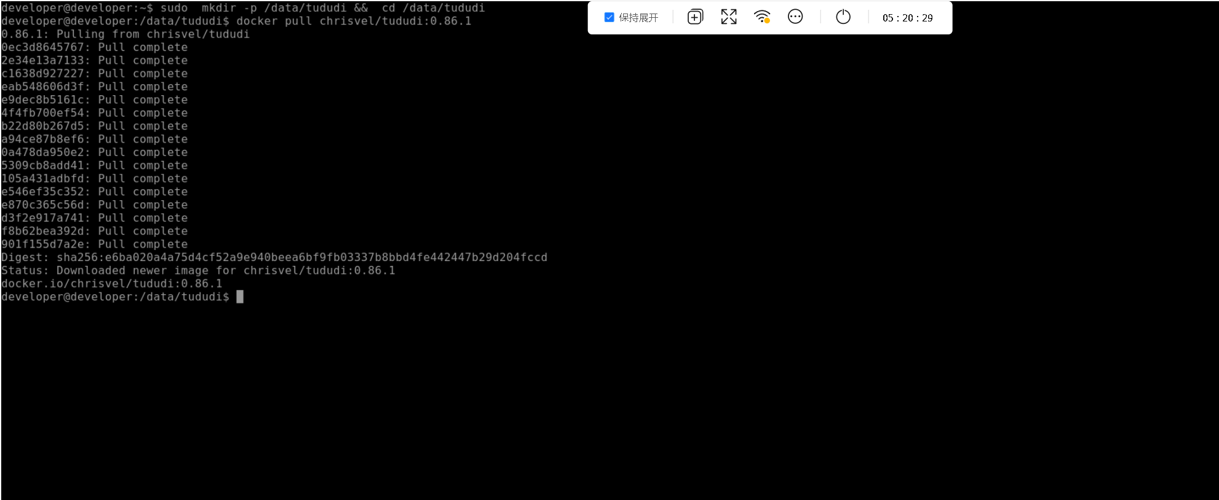Screen dimensions: 1219x500
Task: Click the 'Digest: sha256' hash line
Action: click(x=274, y=257)
